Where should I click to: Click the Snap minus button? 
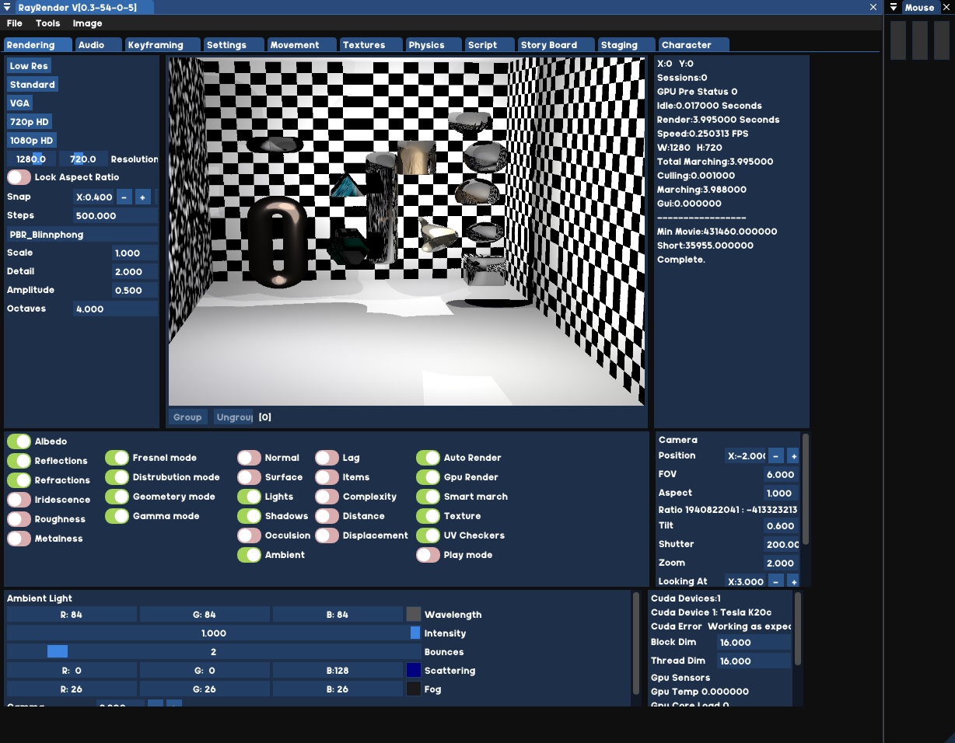pos(124,197)
